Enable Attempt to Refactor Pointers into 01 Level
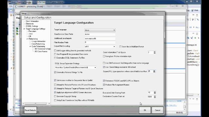 coord(55,84)
